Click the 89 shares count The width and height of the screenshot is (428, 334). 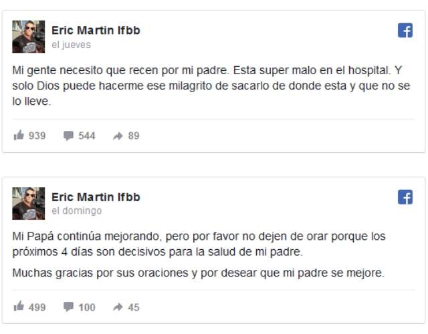(x=134, y=136)
